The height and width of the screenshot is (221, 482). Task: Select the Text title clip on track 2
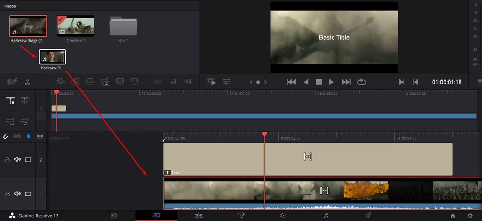click(308, 159)
